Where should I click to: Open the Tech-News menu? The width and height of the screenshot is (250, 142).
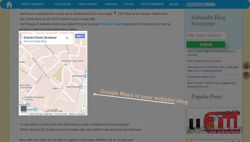pyautogui.click(x=62, y=4)
